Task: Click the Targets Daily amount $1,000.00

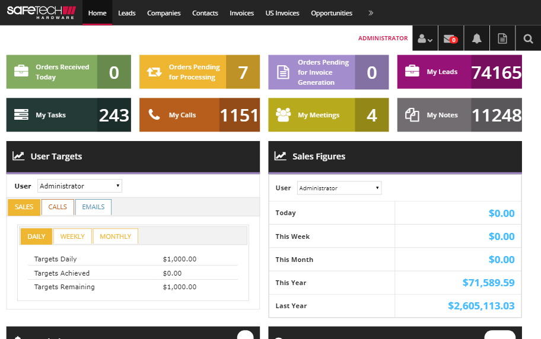Action: pyautogui.click(x=179, y=259)
